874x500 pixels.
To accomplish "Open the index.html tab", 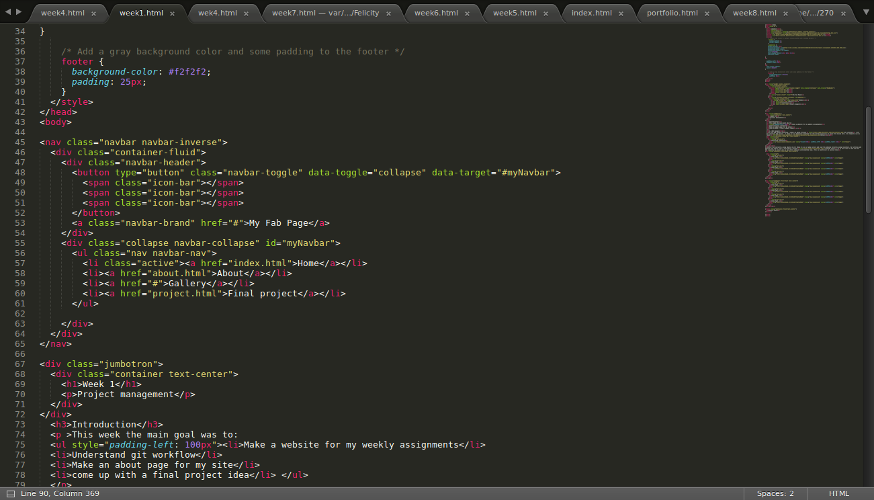I will (592, 13).
